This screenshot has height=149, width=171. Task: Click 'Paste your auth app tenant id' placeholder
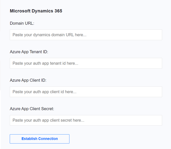pos(45,63)
